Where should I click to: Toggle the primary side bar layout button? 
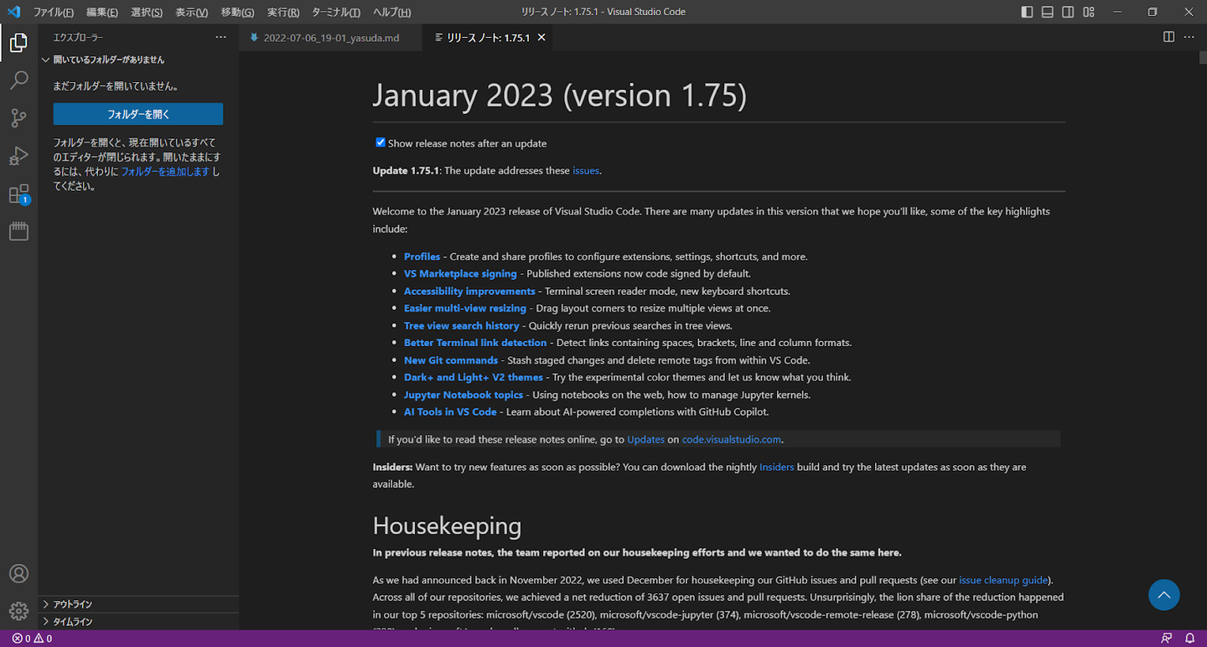[x=1027, y=12]
